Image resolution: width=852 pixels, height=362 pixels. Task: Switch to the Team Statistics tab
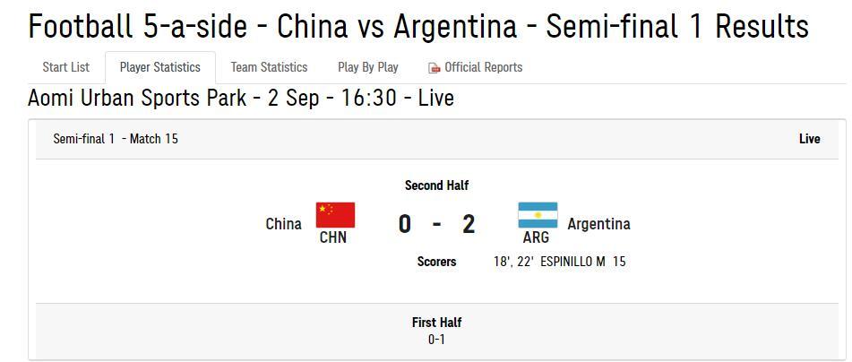pyautogui.click(x=269, y=67)
